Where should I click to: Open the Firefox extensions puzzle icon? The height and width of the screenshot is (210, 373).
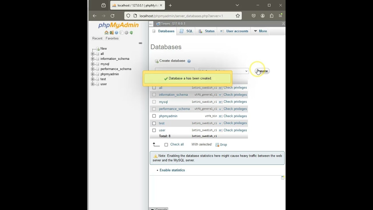coord(272,16)
